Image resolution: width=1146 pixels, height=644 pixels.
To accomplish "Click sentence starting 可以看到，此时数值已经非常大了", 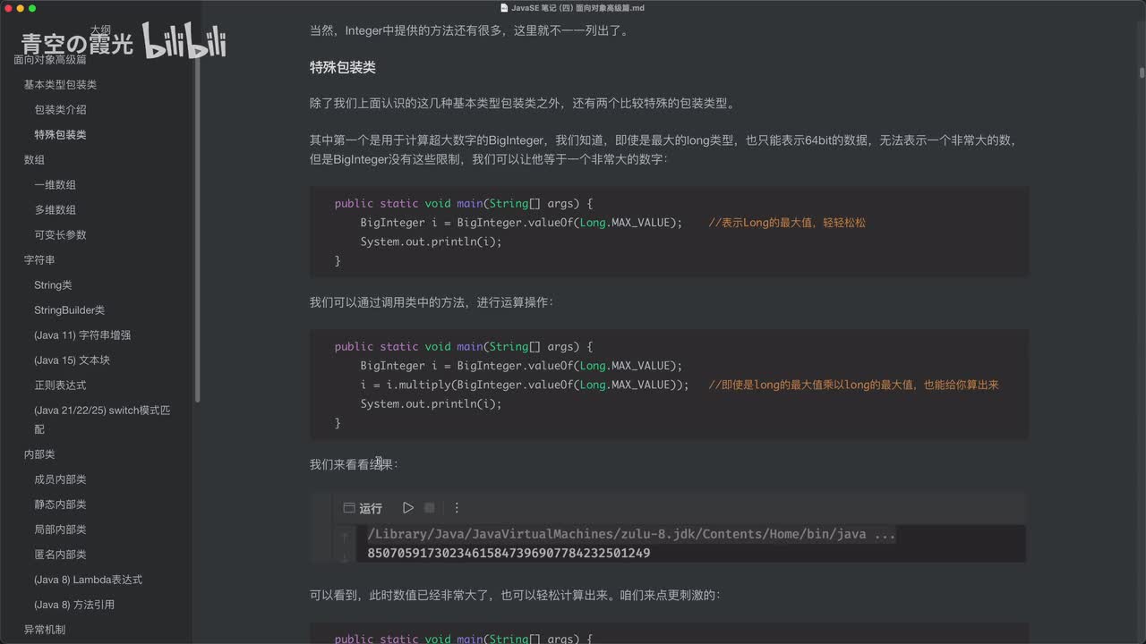I will (x=515, y=595).
